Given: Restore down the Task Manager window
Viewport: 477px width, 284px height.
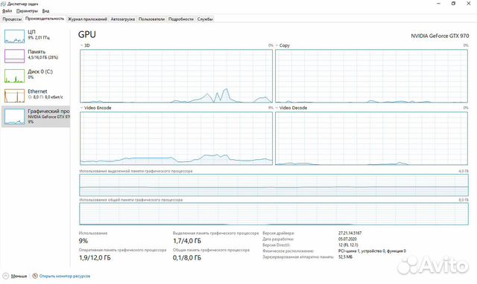Looking at the screenshot, I should 454,4.
